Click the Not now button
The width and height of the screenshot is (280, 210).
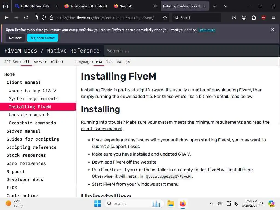tap(15, 38)
